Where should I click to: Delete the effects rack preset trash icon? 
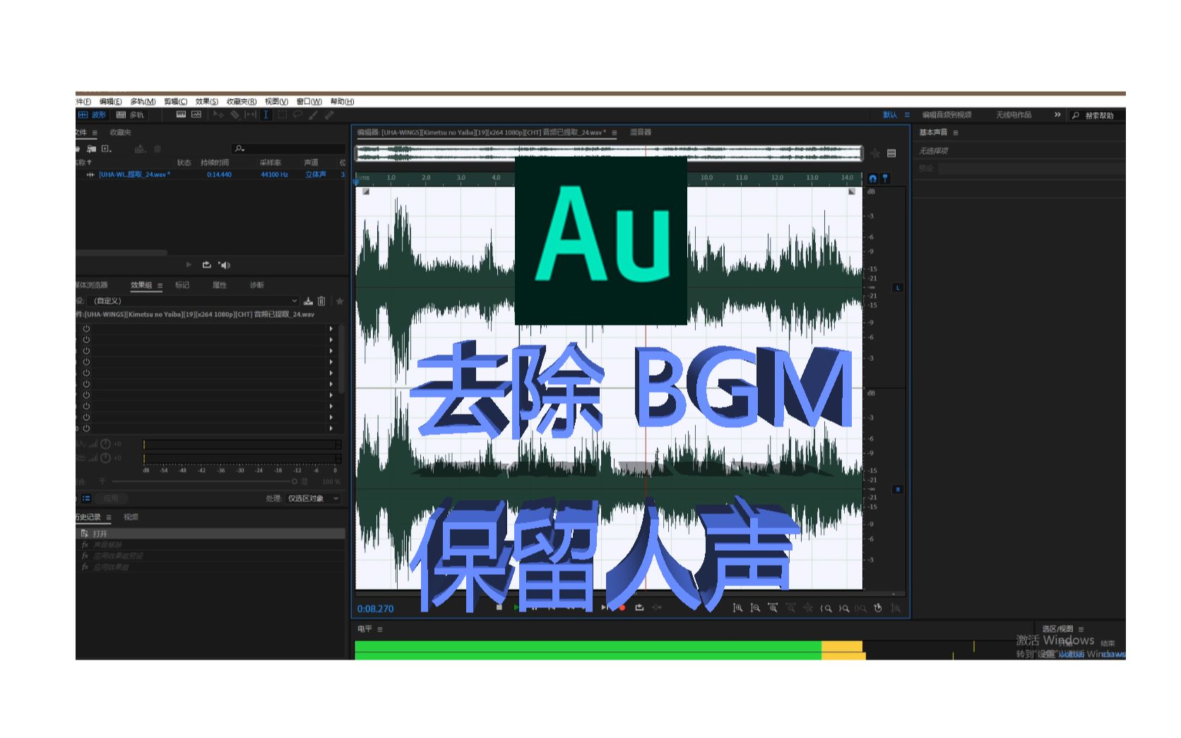coord(321,301)
